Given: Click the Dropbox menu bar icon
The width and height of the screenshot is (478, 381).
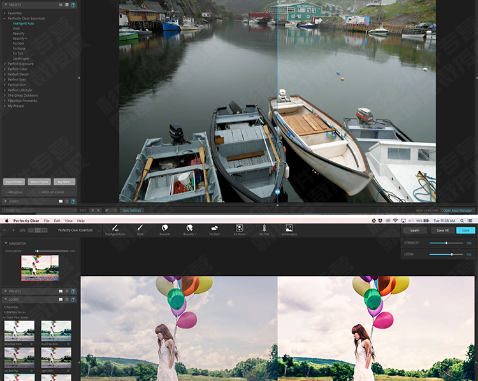Looking at the screenshot, I should [380, 220].
